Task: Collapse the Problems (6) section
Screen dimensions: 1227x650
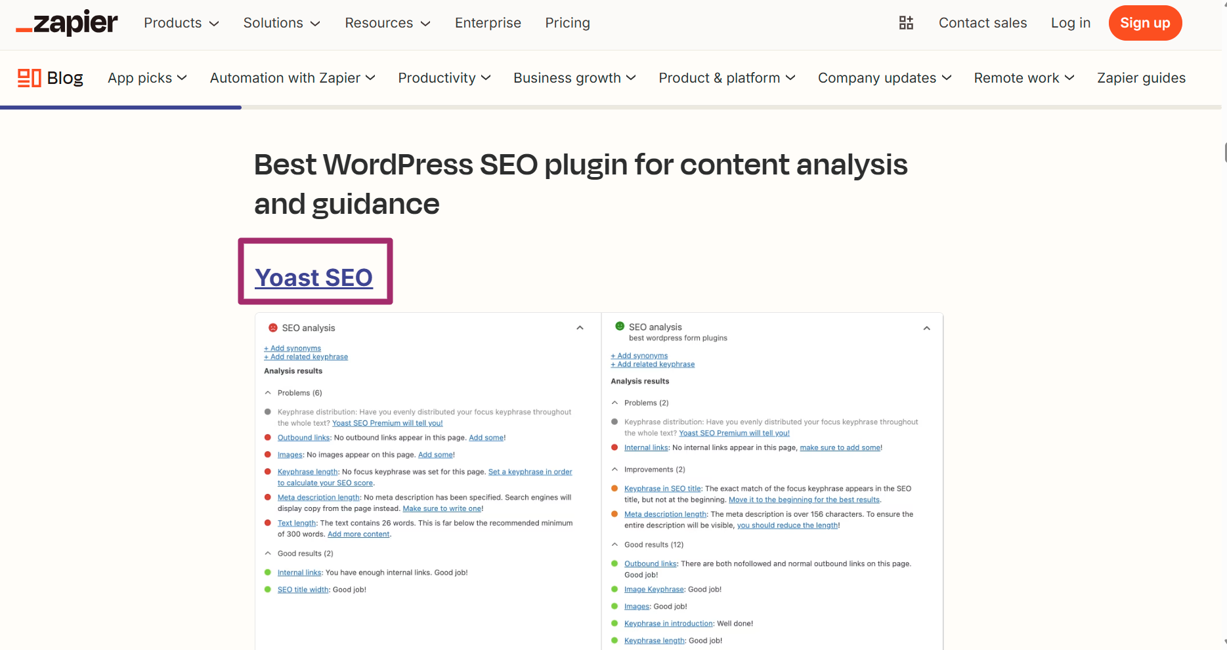Action: coord(268,393)
